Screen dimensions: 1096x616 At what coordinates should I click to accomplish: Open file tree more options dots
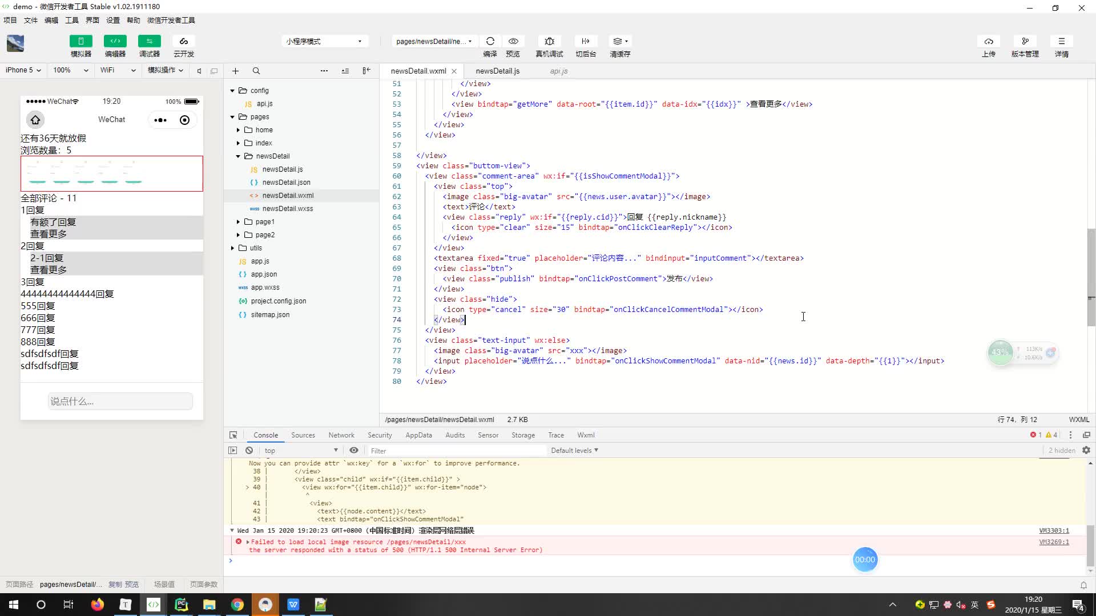coord(324,71)
